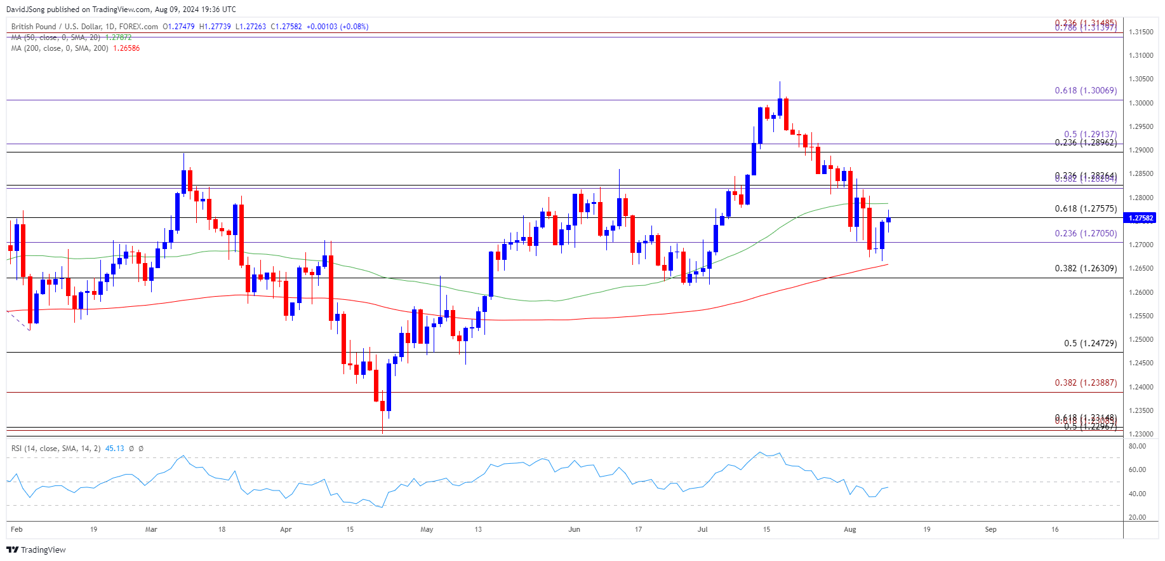The width and height of the screenshot is (1165, 561).
Task: Click the TradingView logo at bottom left
Action: pos(36,550)
